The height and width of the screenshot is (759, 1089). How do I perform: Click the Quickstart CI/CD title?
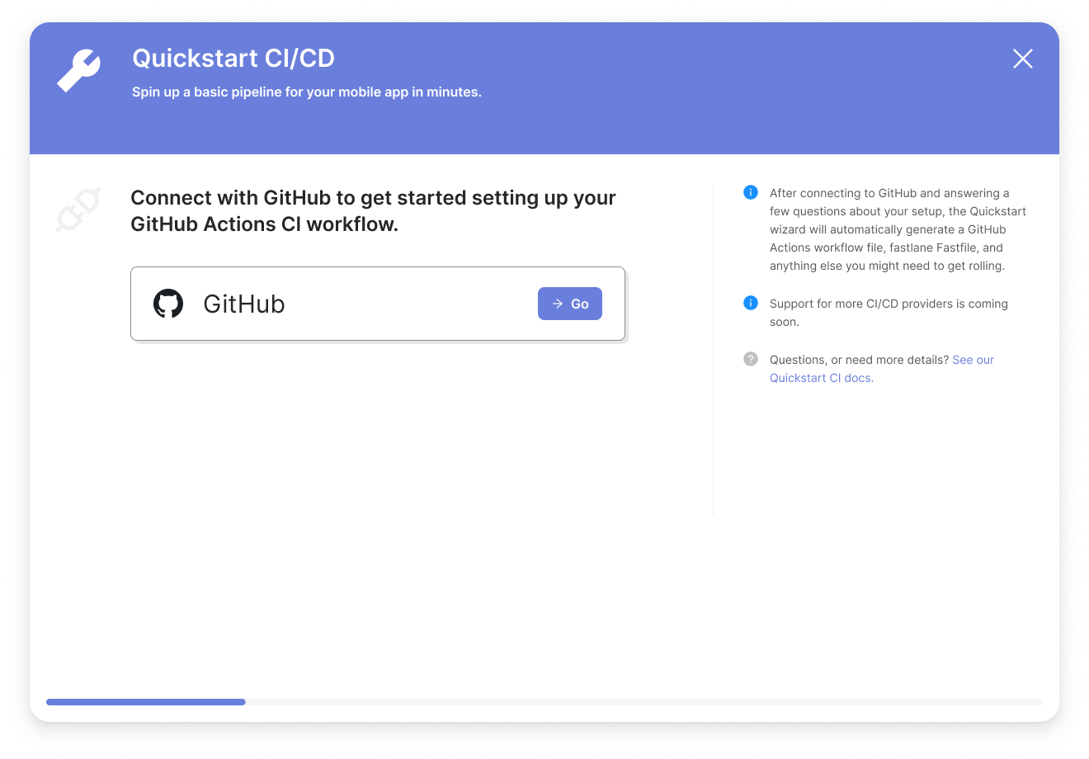[233, 58]
